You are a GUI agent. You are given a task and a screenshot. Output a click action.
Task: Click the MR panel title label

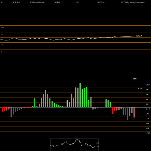135,79
